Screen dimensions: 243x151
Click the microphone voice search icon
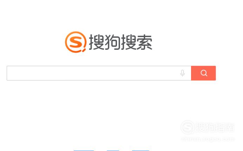pos(183,73)
